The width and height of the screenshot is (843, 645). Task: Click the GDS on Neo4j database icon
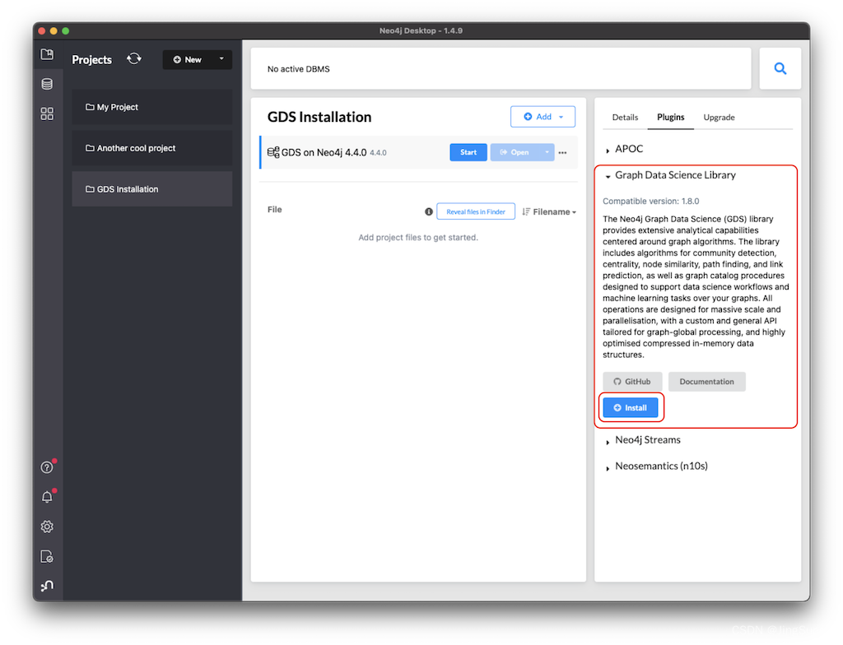(273, 153)
